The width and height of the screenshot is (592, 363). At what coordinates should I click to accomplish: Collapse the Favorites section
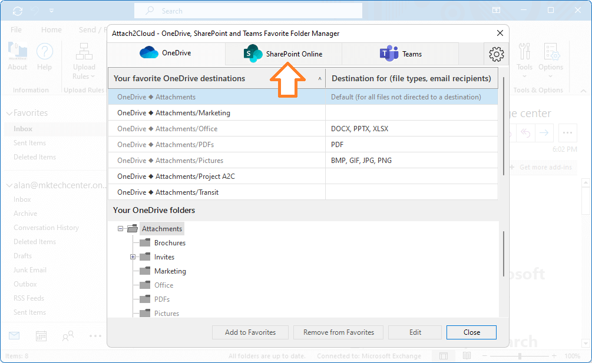tap(8, 112)
